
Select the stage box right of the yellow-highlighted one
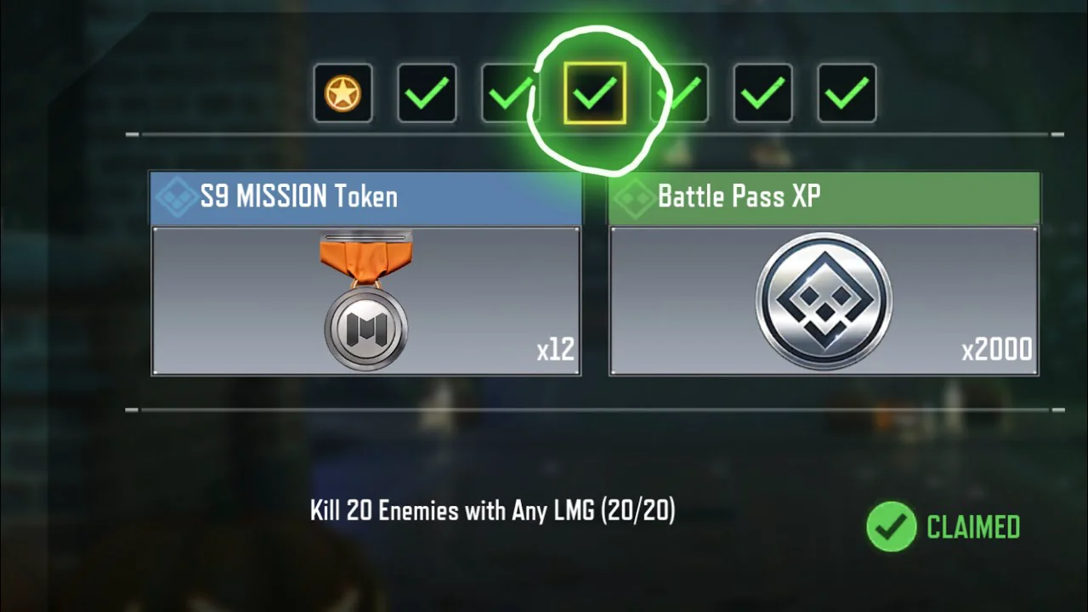(x=680, y=93)
